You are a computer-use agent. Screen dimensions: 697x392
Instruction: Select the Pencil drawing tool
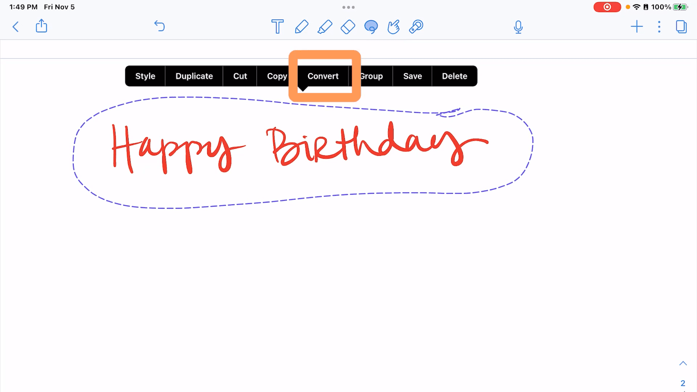click(x=301, y=27)
